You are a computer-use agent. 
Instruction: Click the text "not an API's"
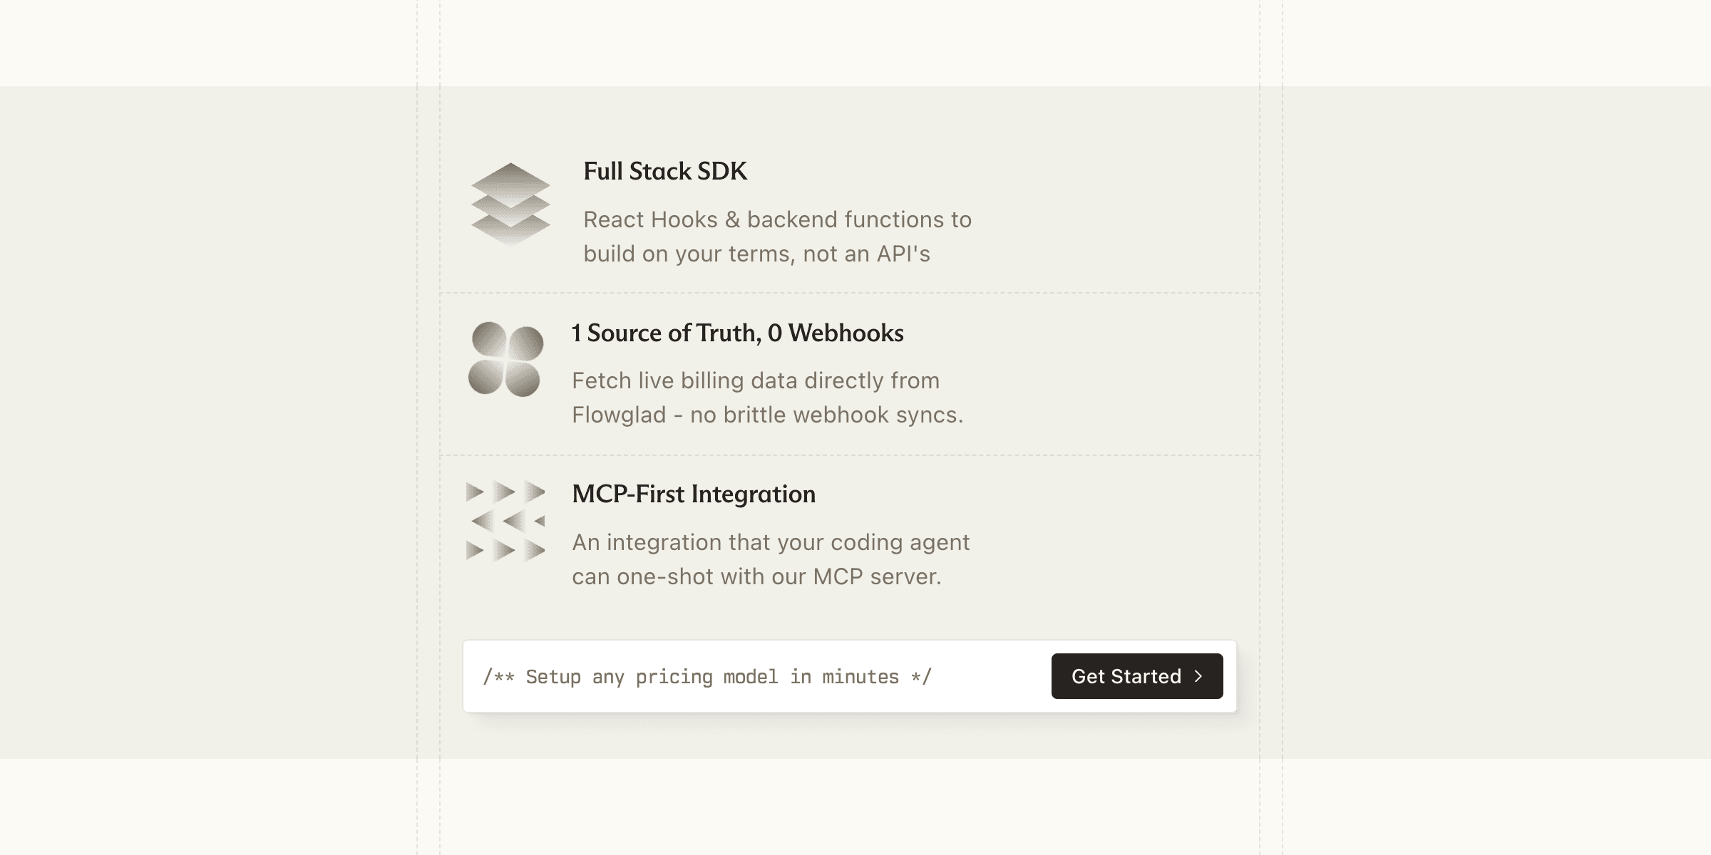click(x=866, y=254)
